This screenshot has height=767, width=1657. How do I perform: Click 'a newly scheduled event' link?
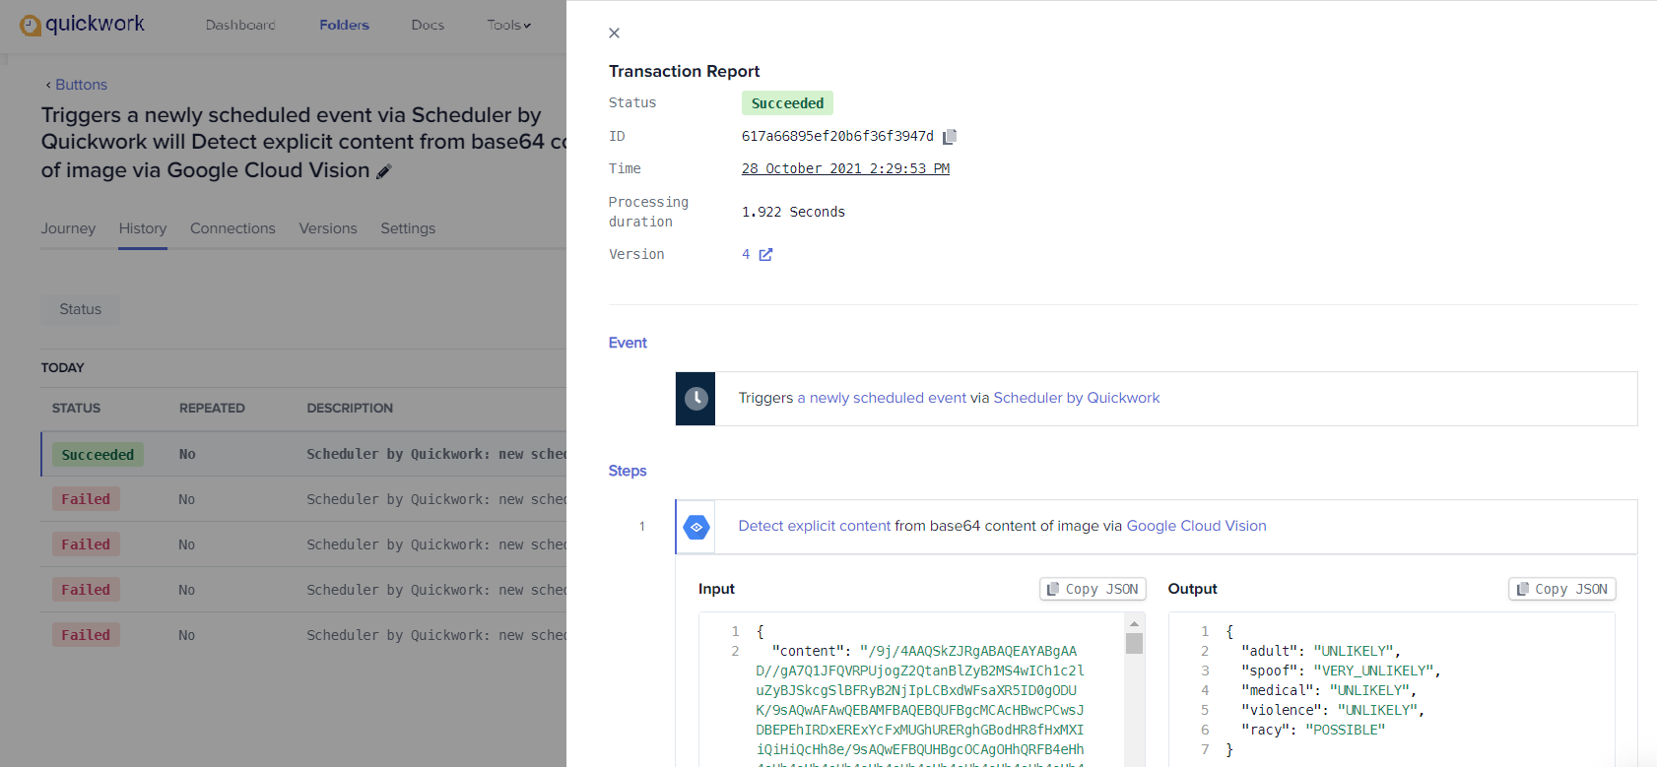pos(882,398)
